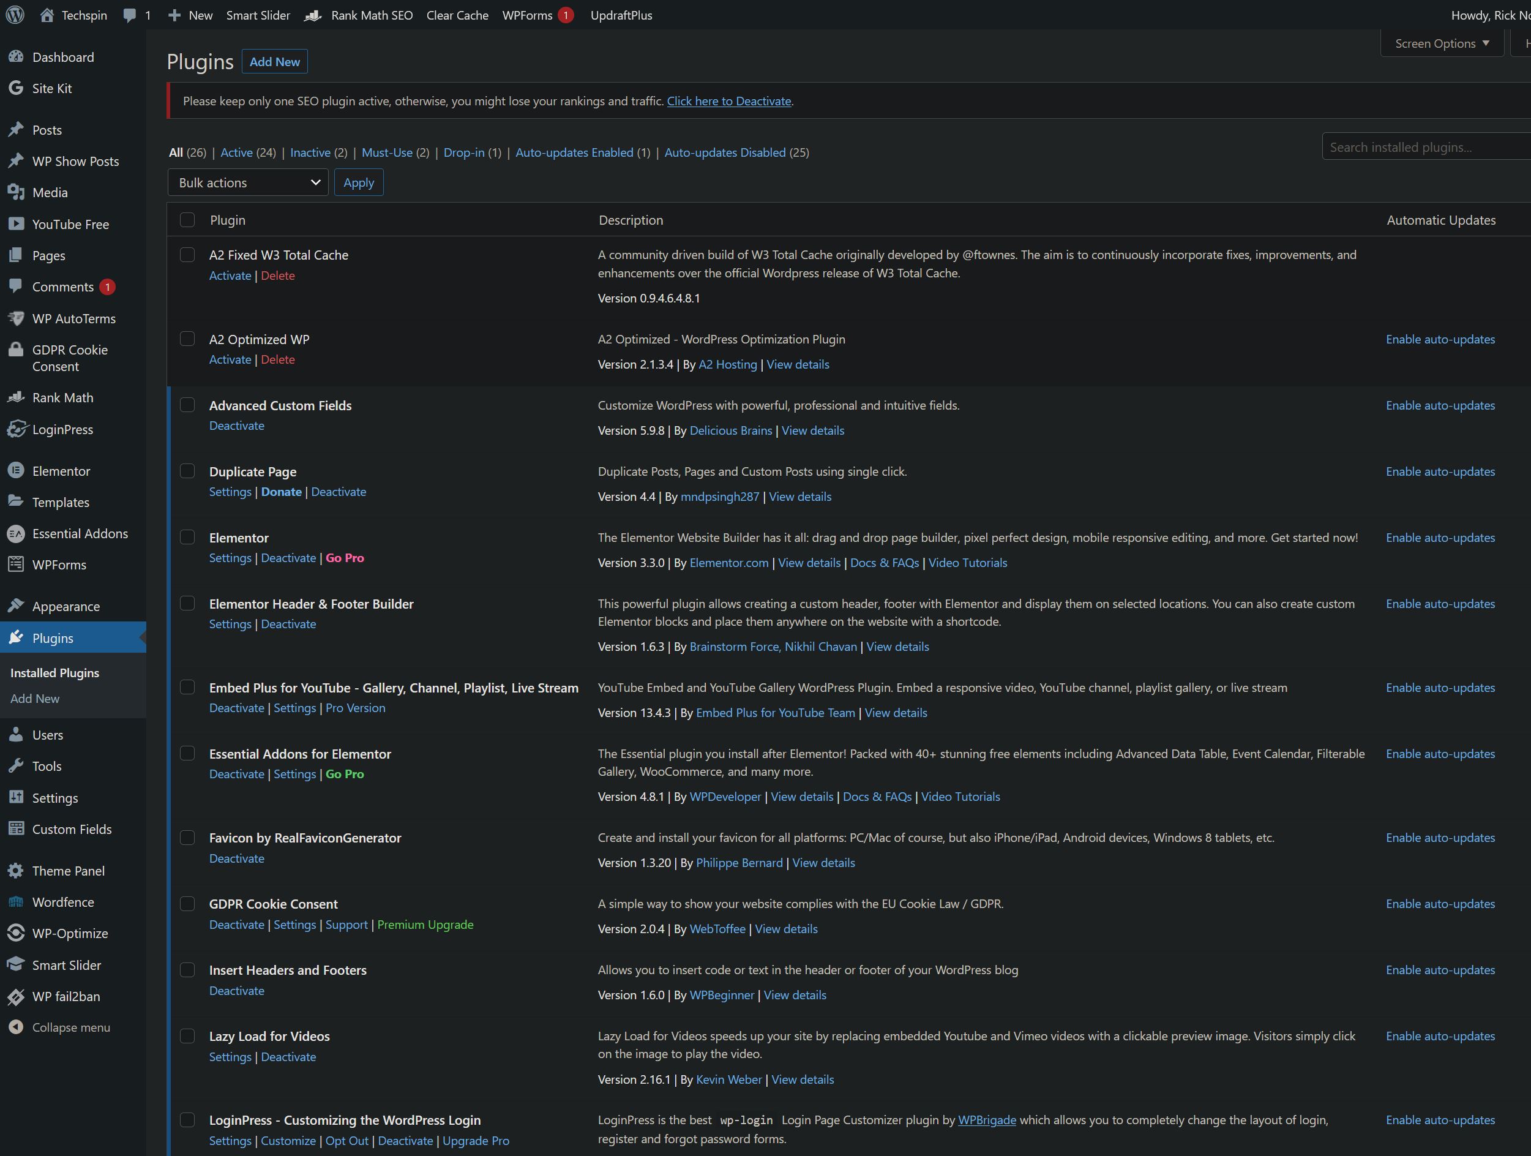Check the Elementor plugin checkbox

(187, 537)
